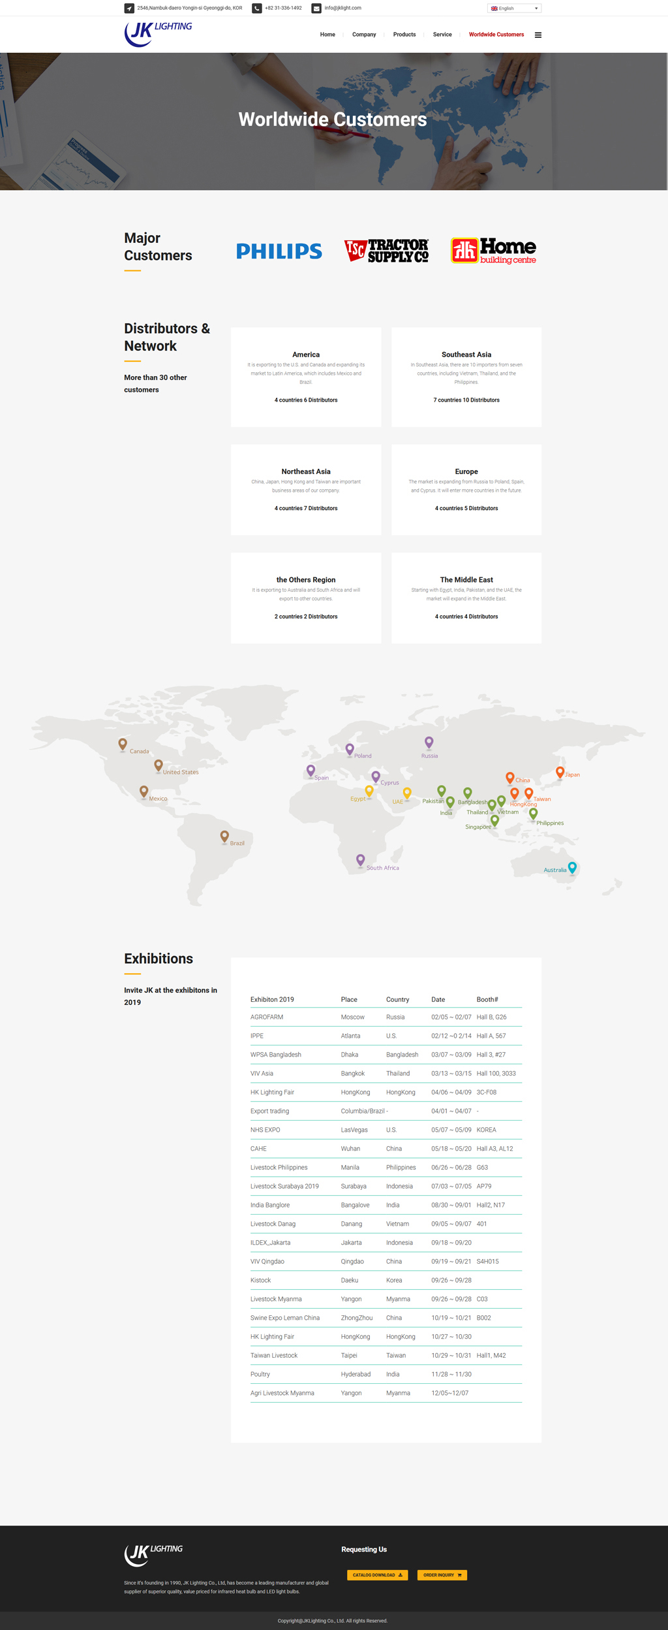Click the phone icon in header

tap(257, 8)
